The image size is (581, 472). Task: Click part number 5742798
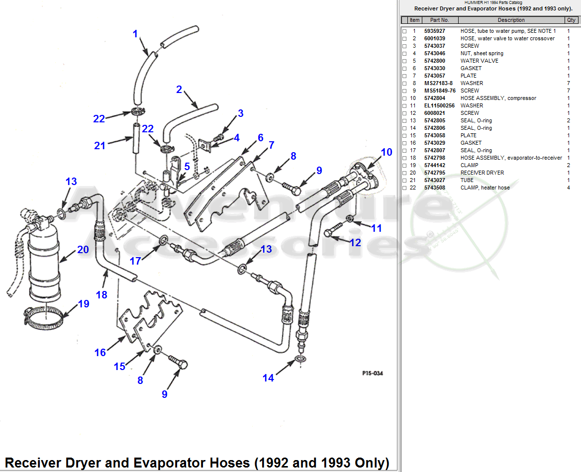coord(435,158)
